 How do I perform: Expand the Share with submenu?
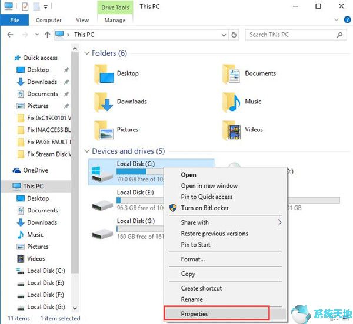(x=279, y=222)
